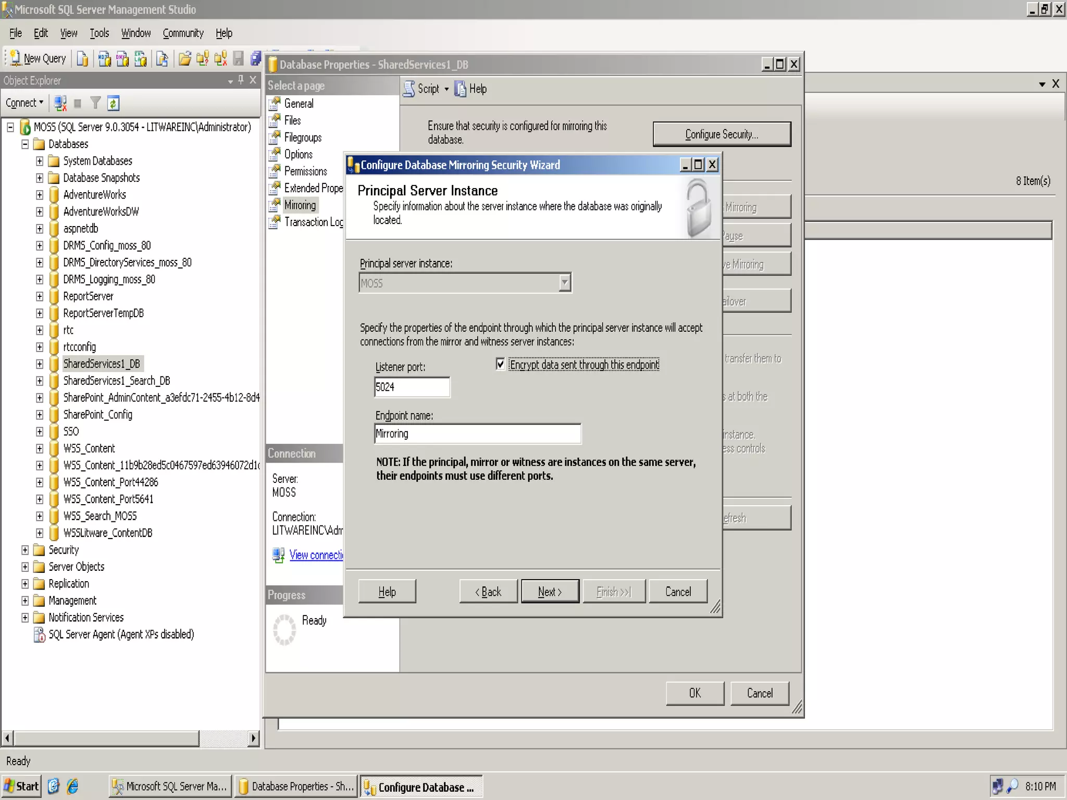Click the MDX query toolbar icon

[x=104, y=58]
